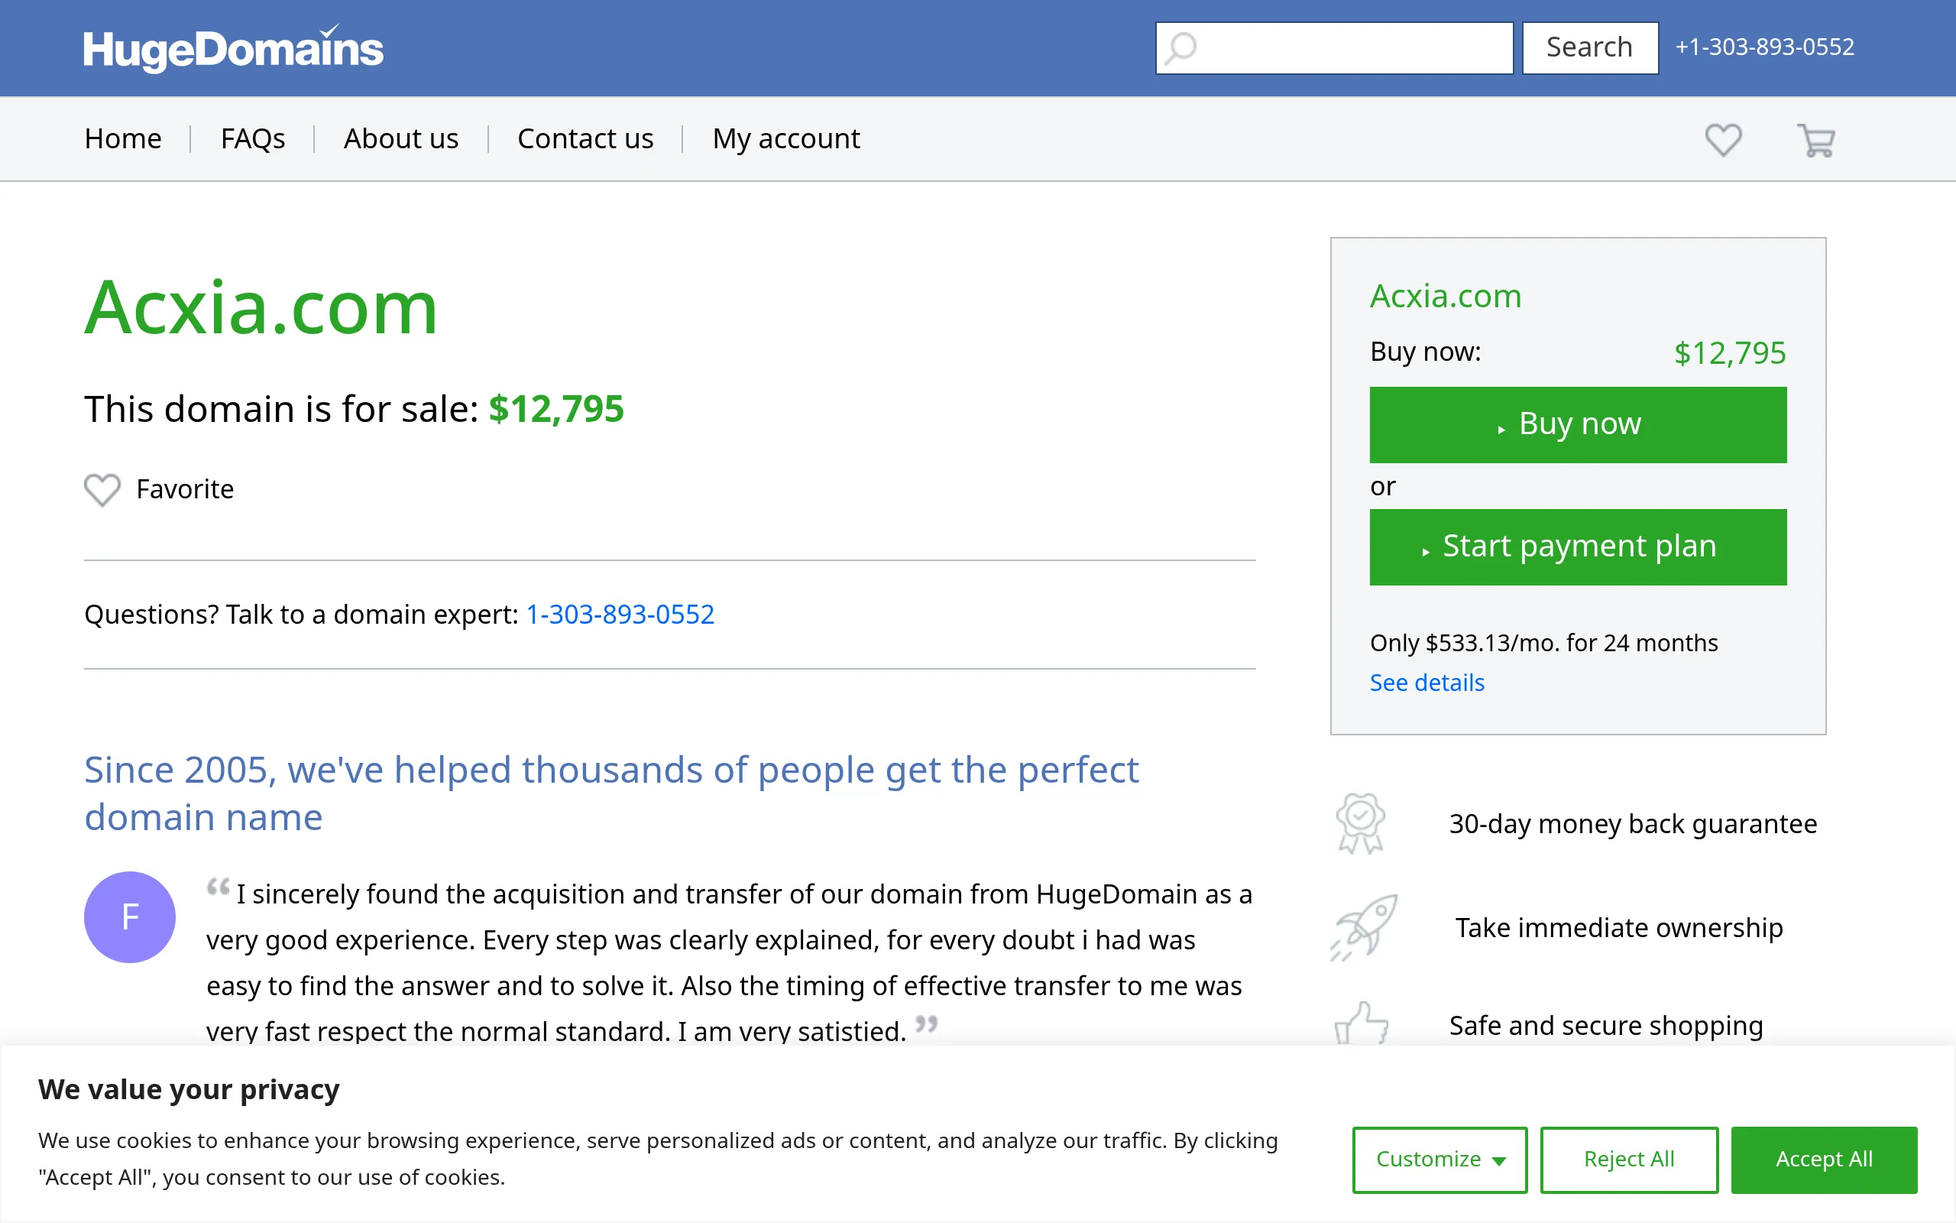
Task: Open the favorites heart icon in navigation bar
Action: [1722, 140]
